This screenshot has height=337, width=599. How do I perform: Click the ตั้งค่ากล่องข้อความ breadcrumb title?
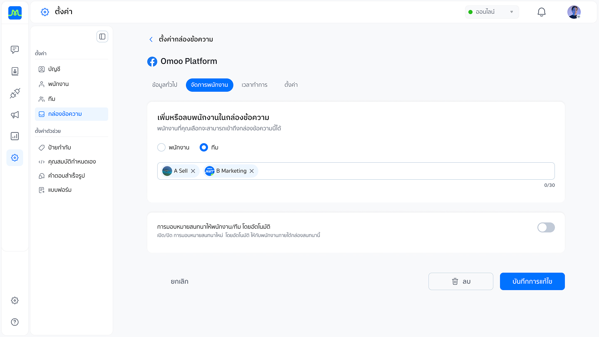[186, 39]
